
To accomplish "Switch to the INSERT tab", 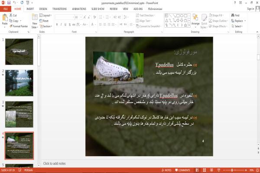I will pos(30,9).
